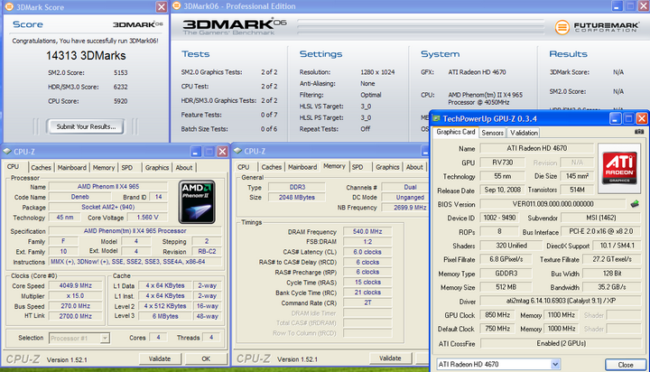Select Graphics Card tab in GPU-Z

coord(456,132)
